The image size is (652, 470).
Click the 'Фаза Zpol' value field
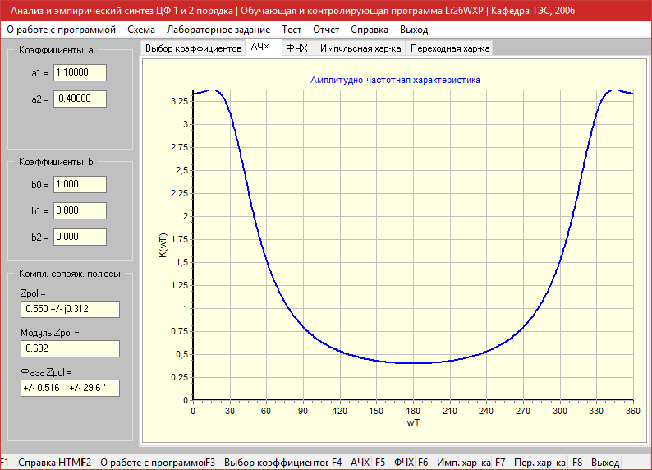pos(70,388)
